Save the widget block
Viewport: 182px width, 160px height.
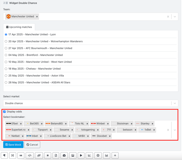tap(13, 145)
